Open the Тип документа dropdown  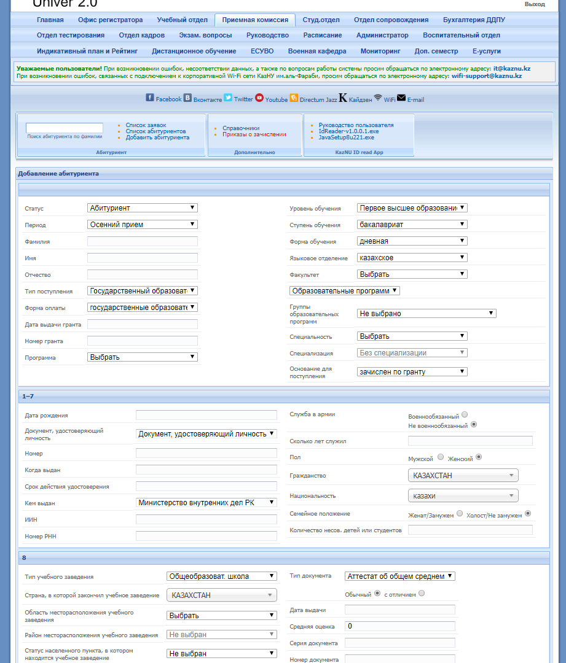coord(400,576)
